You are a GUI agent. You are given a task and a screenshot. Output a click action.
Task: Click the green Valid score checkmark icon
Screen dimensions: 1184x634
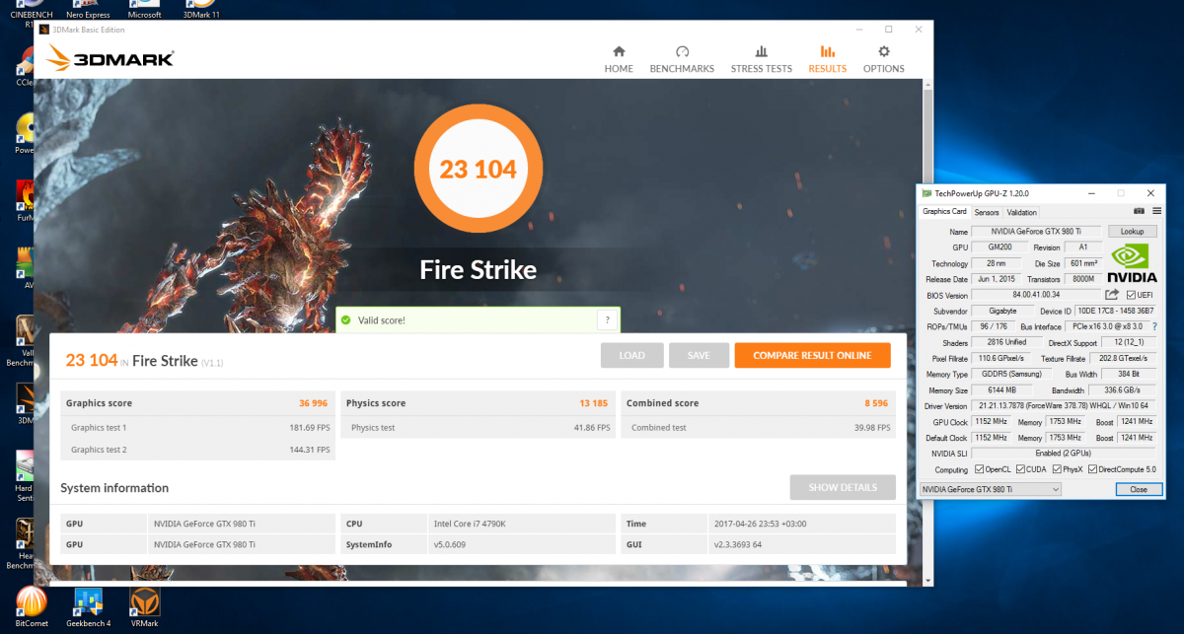click(x=346, y=320)
